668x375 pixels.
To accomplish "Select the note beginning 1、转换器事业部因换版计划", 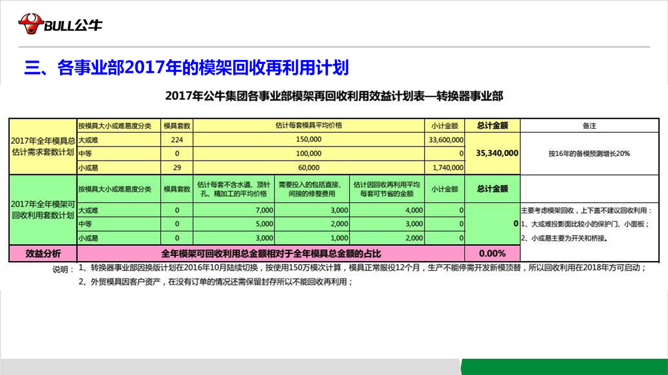I will point(363,268).
